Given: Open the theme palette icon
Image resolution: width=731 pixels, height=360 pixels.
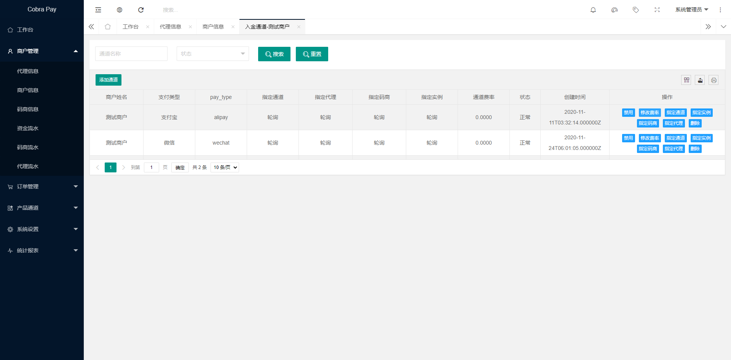Looking at the screenshot, I should point(614,10).
